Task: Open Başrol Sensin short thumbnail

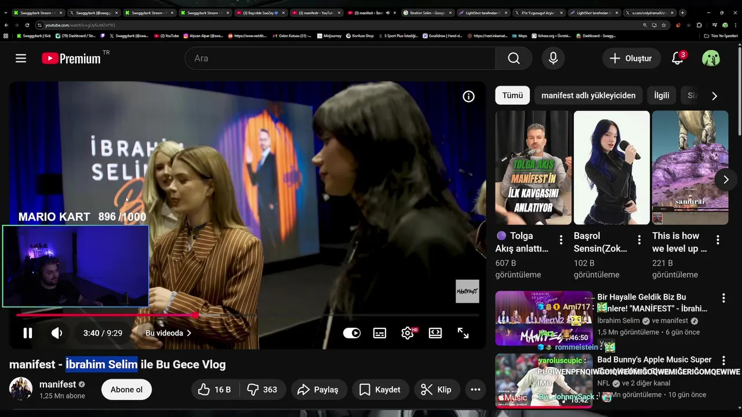Action: [612, 168]
